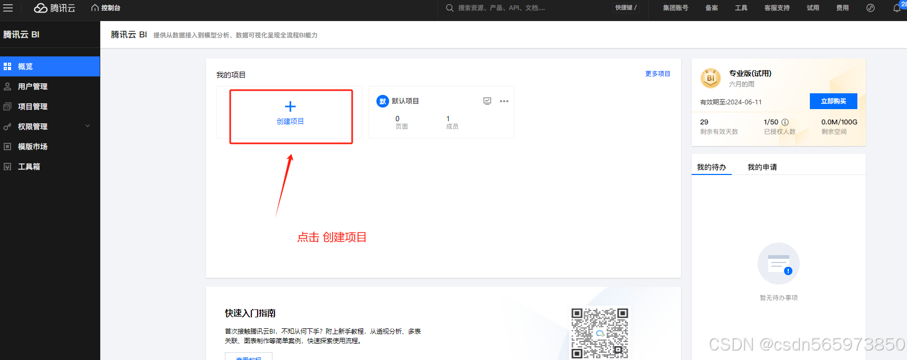Open 备案 in the top bar
This screenshot has height=360, width=907.
click(712, 8)
